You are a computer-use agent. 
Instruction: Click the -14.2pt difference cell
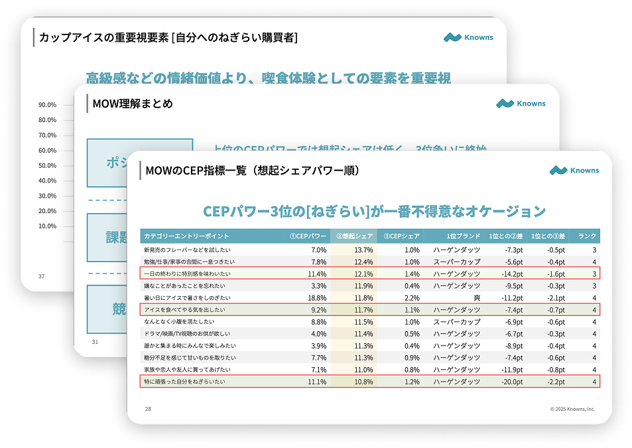[x=512, y=274]
